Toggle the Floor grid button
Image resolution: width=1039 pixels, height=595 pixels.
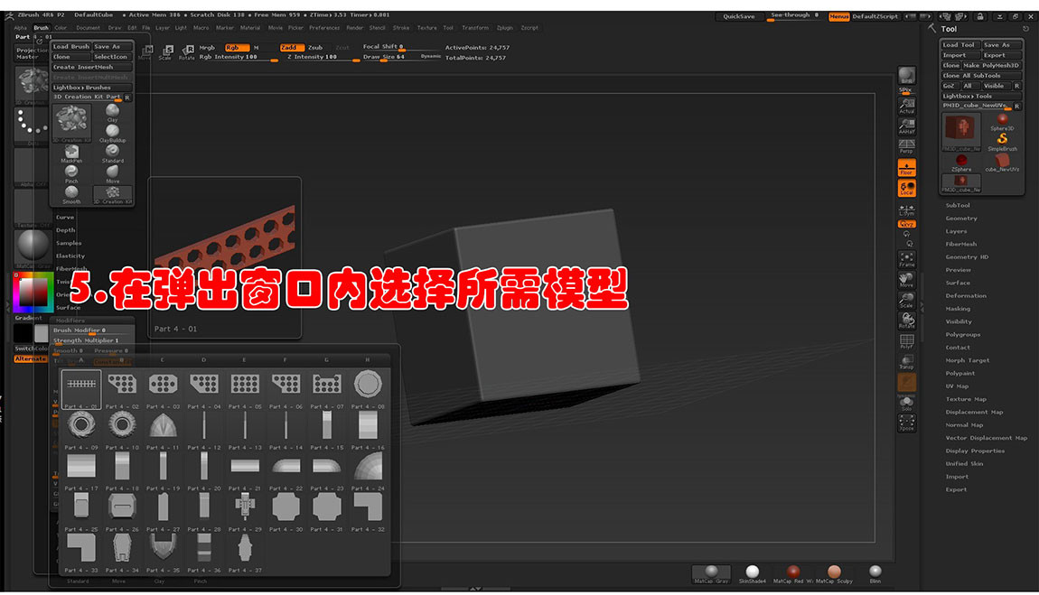(906, 167)
